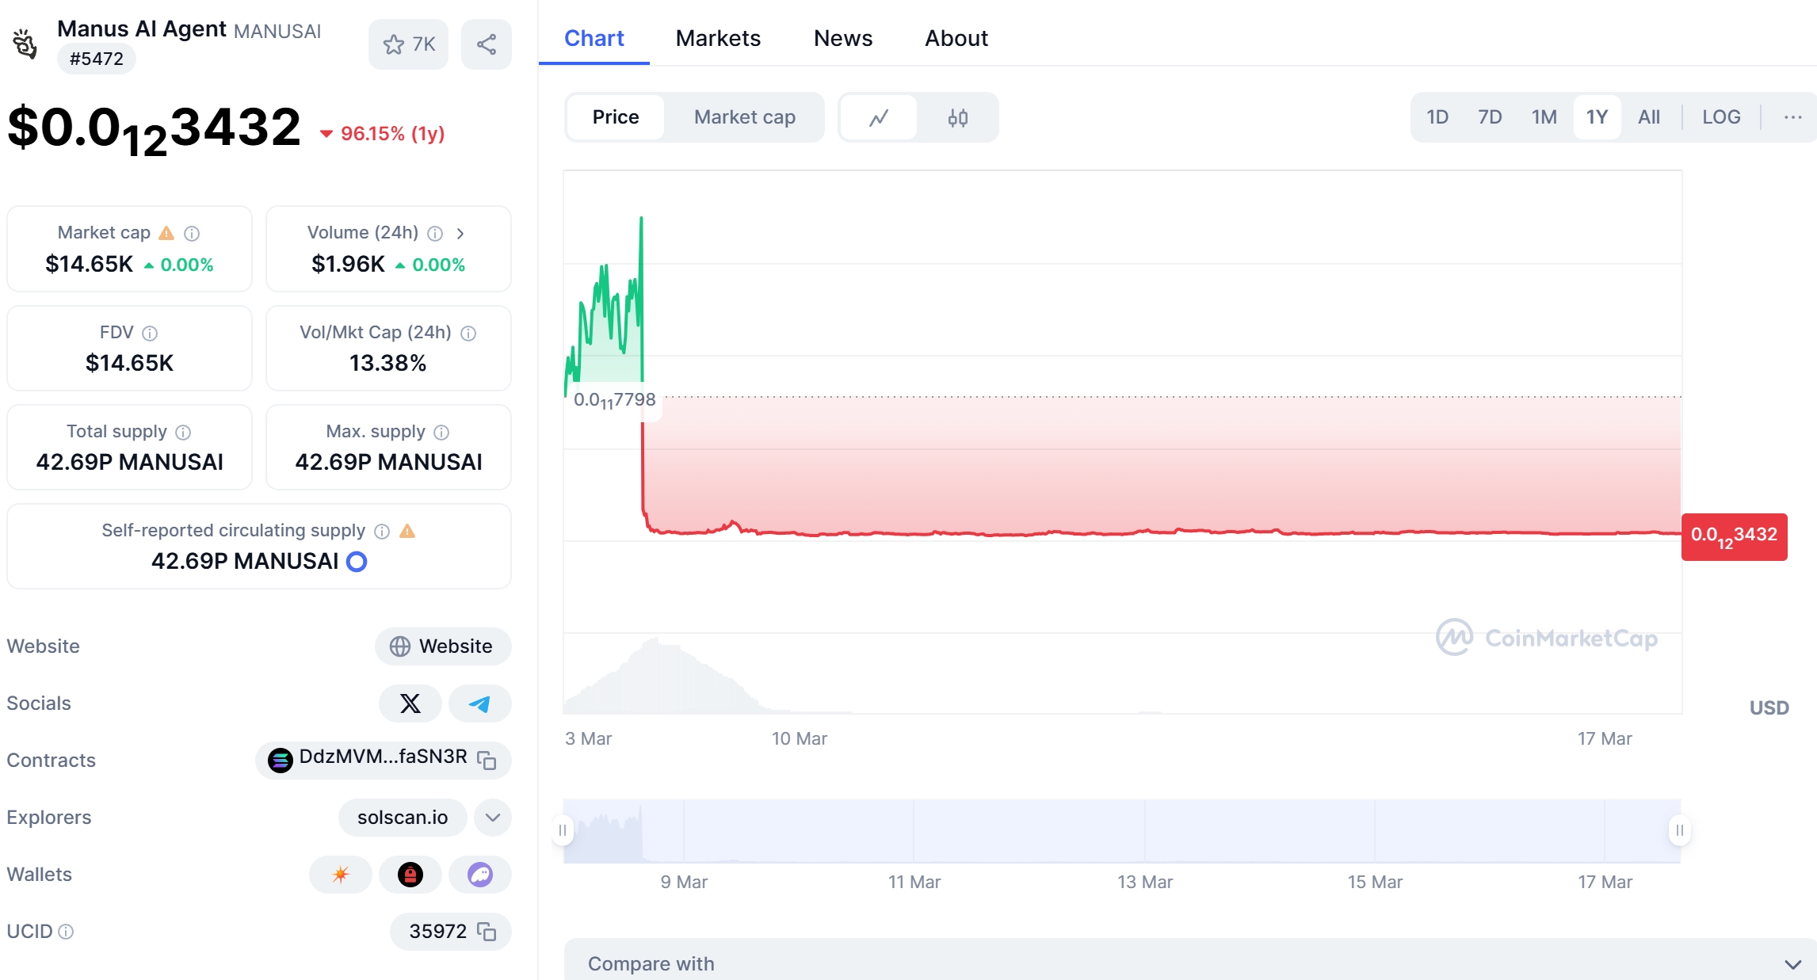Click the share icon for this token

point(487,44)
